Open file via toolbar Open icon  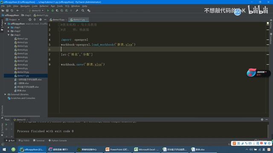point(3,11)
